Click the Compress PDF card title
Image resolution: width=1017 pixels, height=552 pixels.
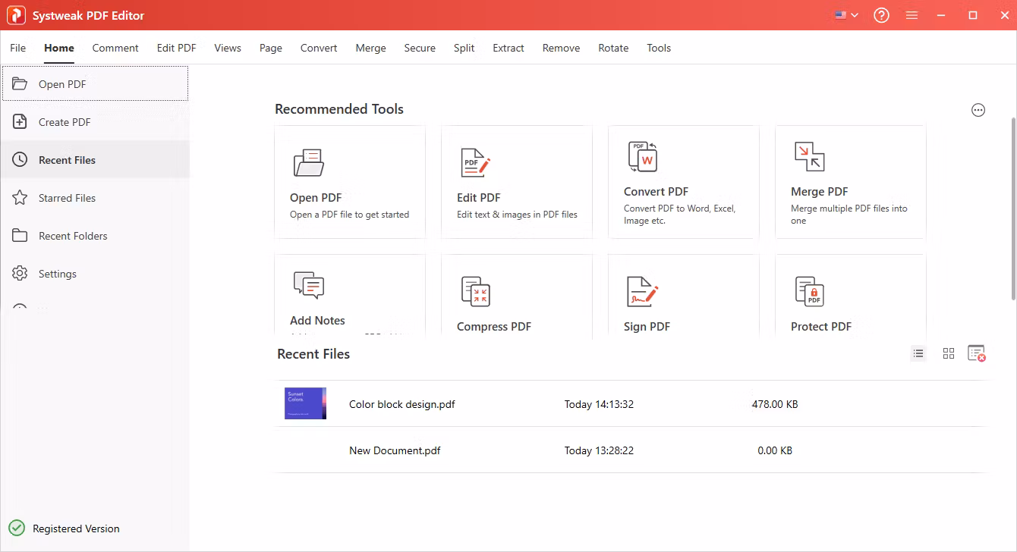pos(494,327)
